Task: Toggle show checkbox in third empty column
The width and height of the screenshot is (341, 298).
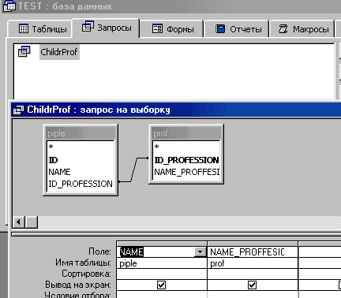Action: [339, 285]
